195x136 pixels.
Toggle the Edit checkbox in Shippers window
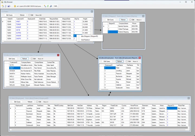click(x=130, y=20)
